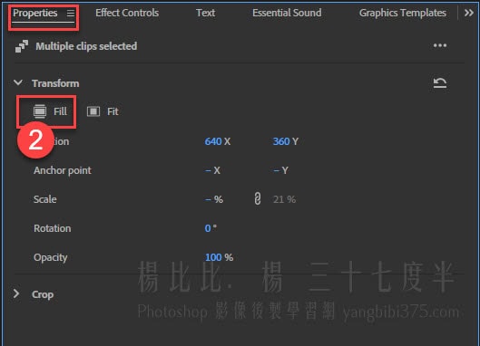480x346 pixels.
Task: Switch to the Properties tab
Action: tap(34, 14)
